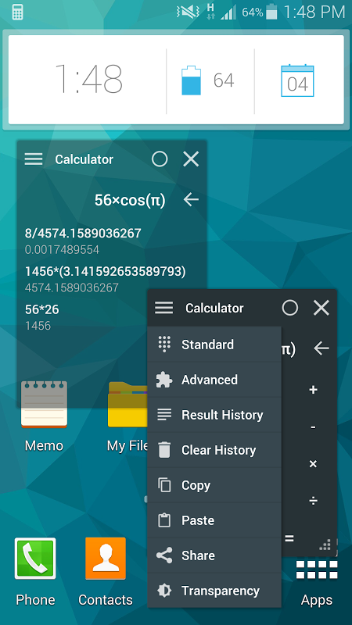Image resolution: width=352 pixels, height=625 pixels.
Task: Choose Paste from the calculator menu
Action: pyautogui.click(x=214, y=520)
